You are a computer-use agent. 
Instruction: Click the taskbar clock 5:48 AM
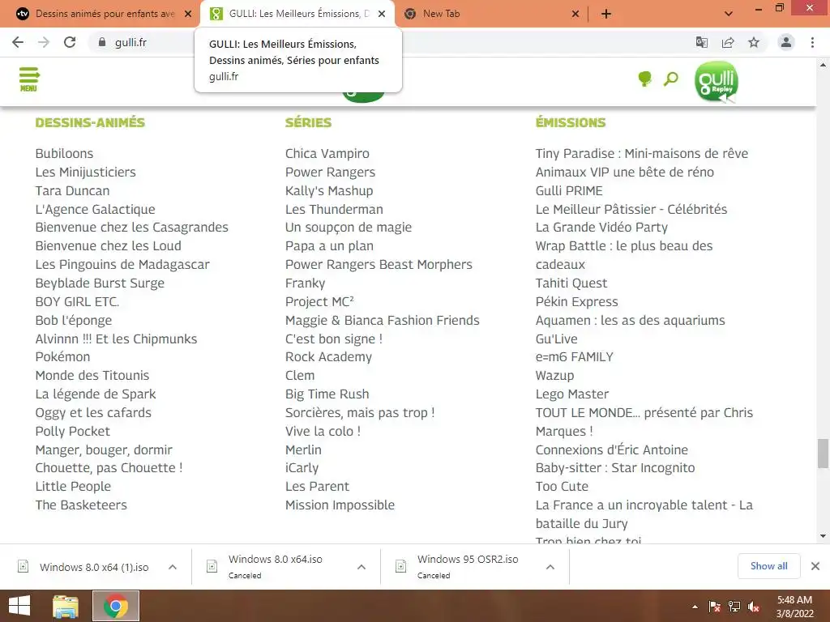pos(794,600)
